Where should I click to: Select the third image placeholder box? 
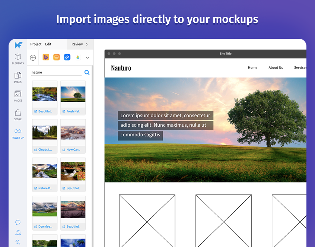coord(289,221)
